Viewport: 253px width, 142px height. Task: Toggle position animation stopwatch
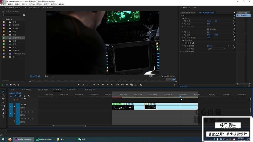[x=185, y=21]
